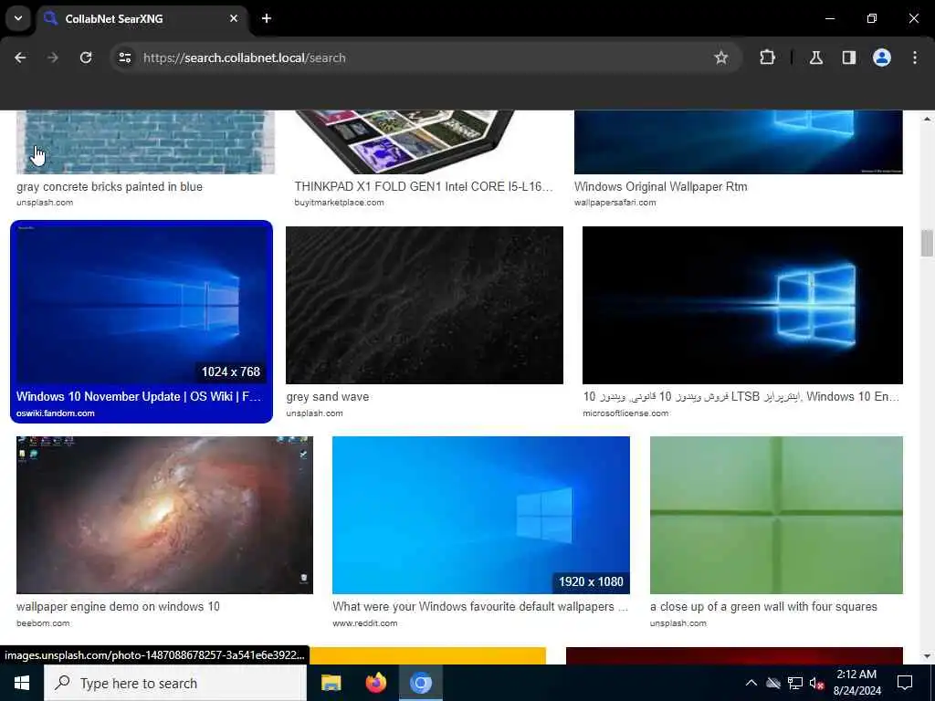Click 'Windows 10 November Update | OS Wiki' title
935x701 pixels.
pyautogui.click(x=139, y=396)
